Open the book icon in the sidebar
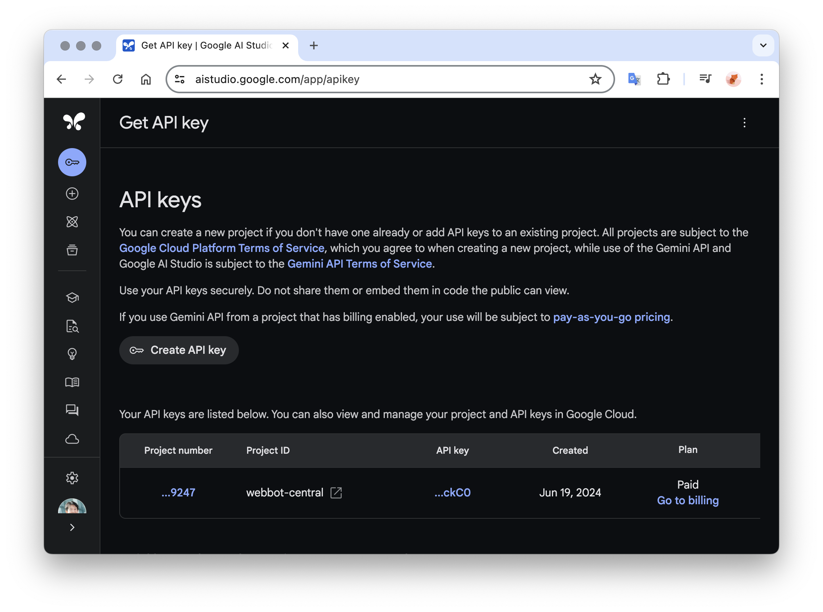The height and width of the screenshot is (612, 823). (x=72, y=382)
